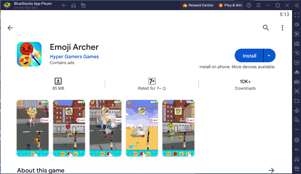Install Emoji Archer
This screenshot has width=301, height=174.
(x=249, y=56)
